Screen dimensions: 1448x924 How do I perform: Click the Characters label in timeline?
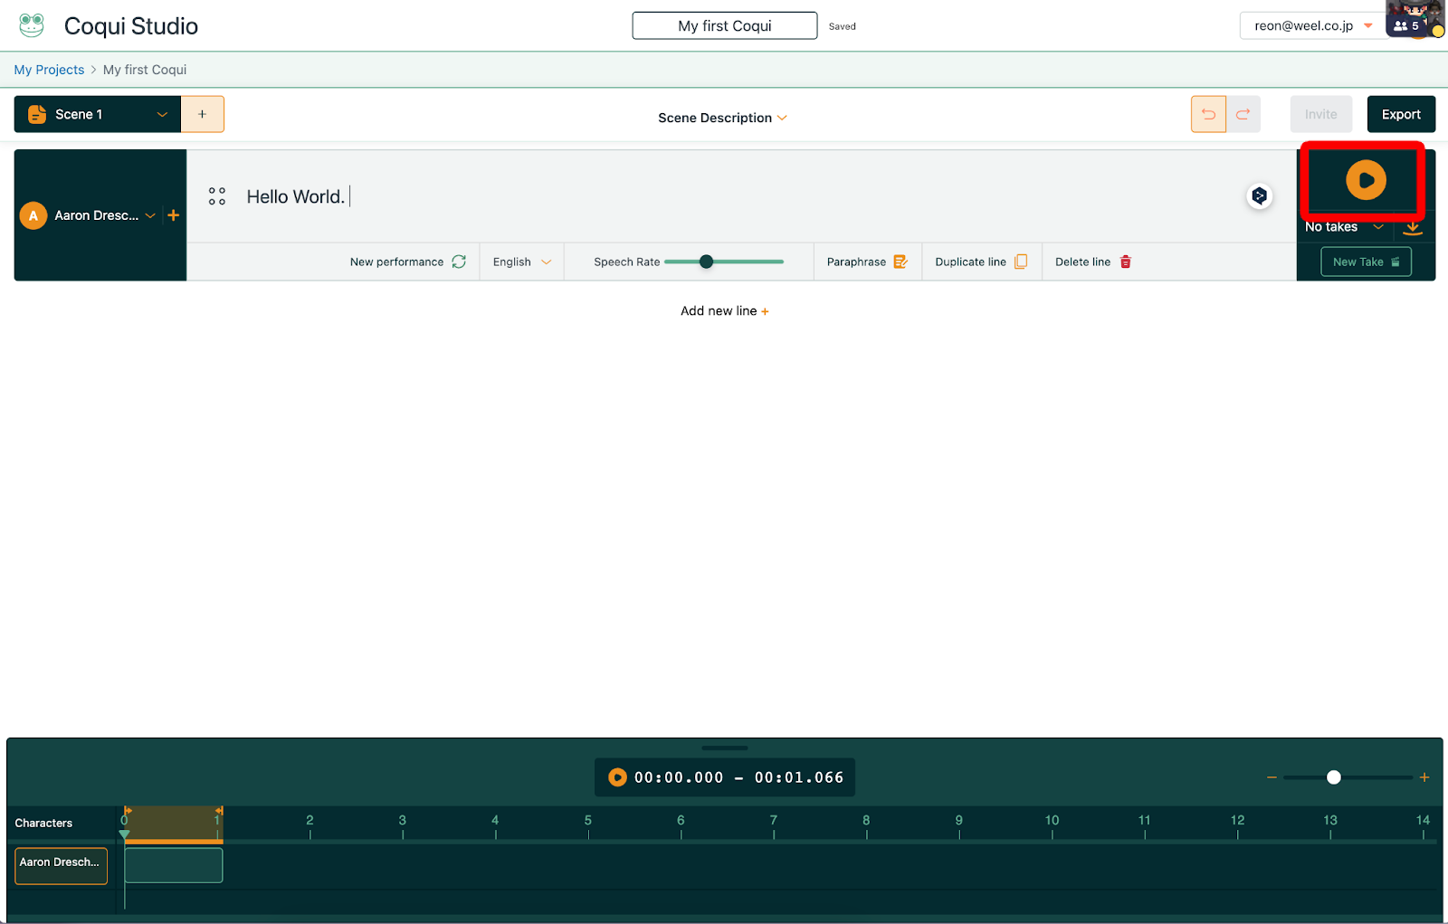pyautogui.click(x=43, y=823)
